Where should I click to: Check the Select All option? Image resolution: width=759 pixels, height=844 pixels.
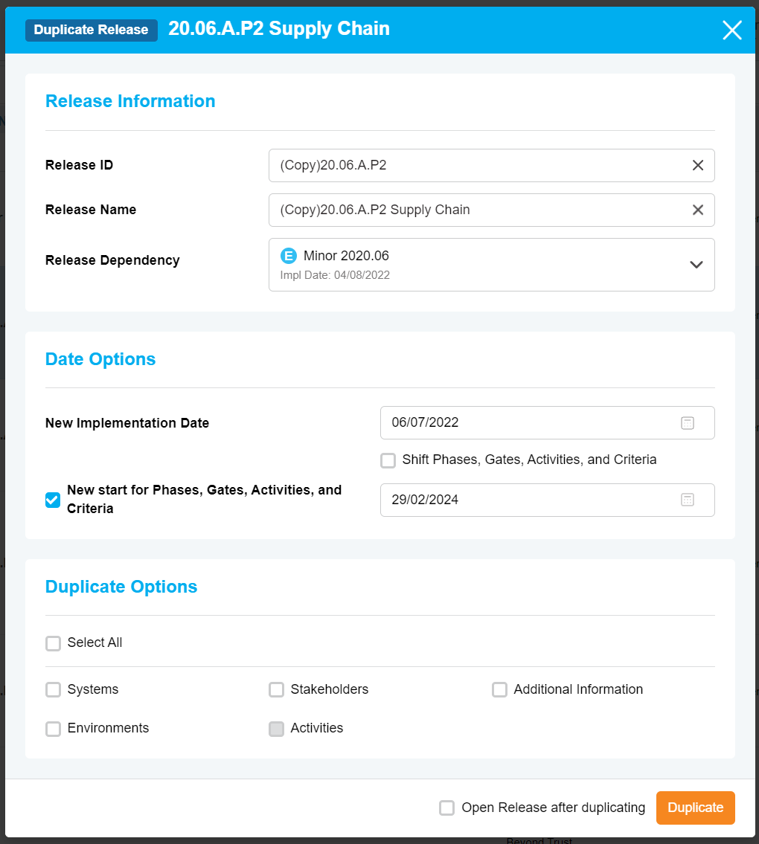click(x=53, y=643)
